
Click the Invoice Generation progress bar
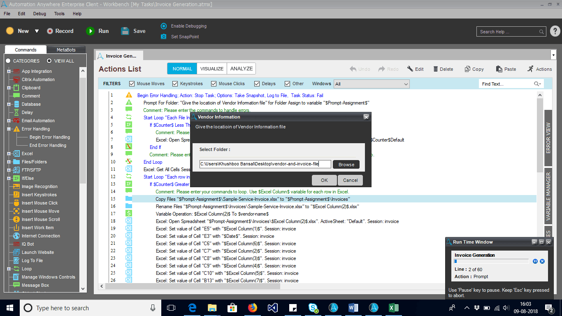click(x=491, y=261)
